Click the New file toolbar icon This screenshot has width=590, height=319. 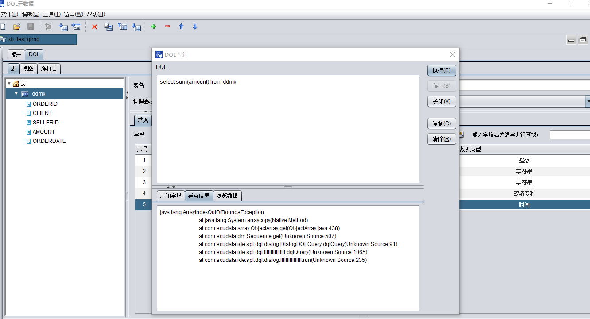click(3, 27)
